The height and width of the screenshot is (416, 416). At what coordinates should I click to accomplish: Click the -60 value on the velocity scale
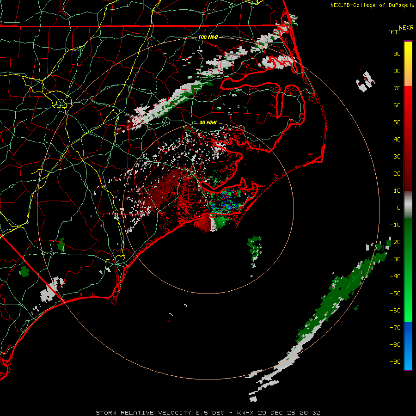[x=395, y=311]
